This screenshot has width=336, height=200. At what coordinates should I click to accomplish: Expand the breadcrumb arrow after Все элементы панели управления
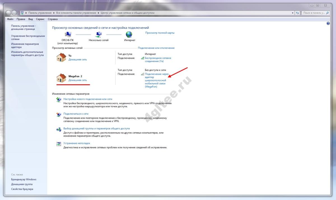coord(98,13)
